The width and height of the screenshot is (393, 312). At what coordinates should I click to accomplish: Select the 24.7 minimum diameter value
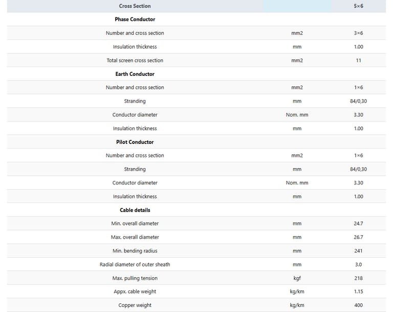coord(358,223)
